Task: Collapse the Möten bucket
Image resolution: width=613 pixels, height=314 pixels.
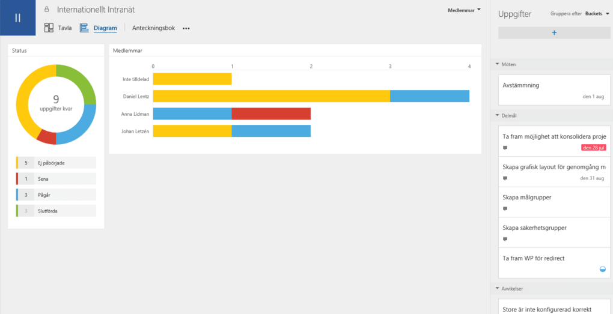Action: pos(497,64)
